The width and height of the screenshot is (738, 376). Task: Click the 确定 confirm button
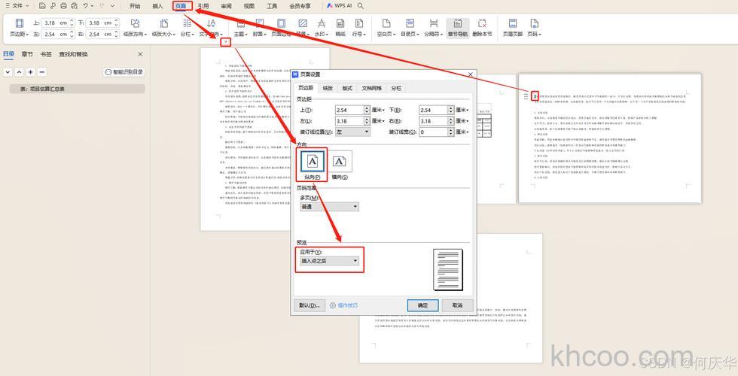pos(422,305)
